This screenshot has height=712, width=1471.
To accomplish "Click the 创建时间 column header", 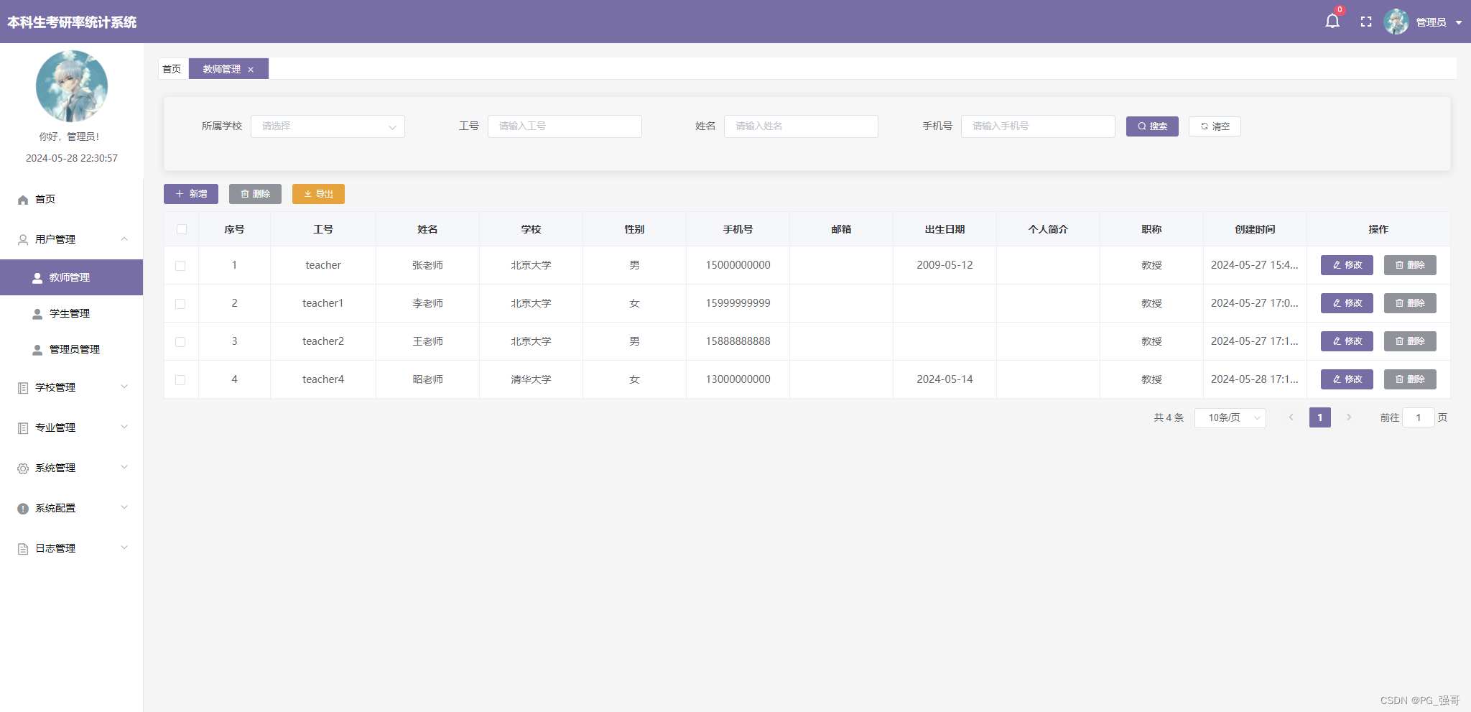I will coord(1255,229).
